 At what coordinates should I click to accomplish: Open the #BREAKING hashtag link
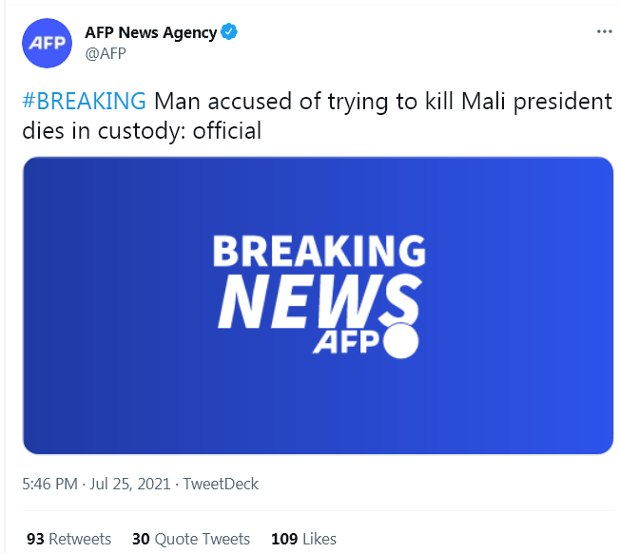pos(85,101)
